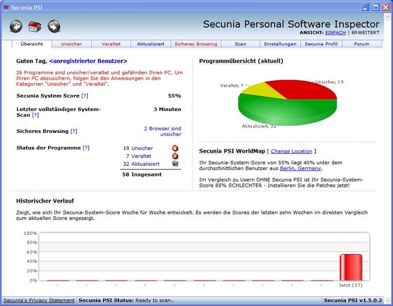Screen dimensions: 393x306
Task: Click the 'Secunia PSI WorldMap' heading
Action: [232, 151]
